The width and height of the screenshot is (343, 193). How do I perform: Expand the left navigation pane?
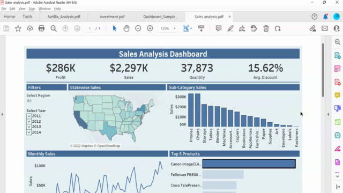2,114
